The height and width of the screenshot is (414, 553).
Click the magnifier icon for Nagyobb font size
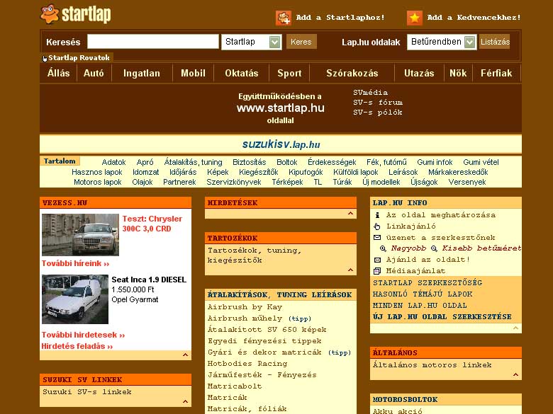coord(383,249)
